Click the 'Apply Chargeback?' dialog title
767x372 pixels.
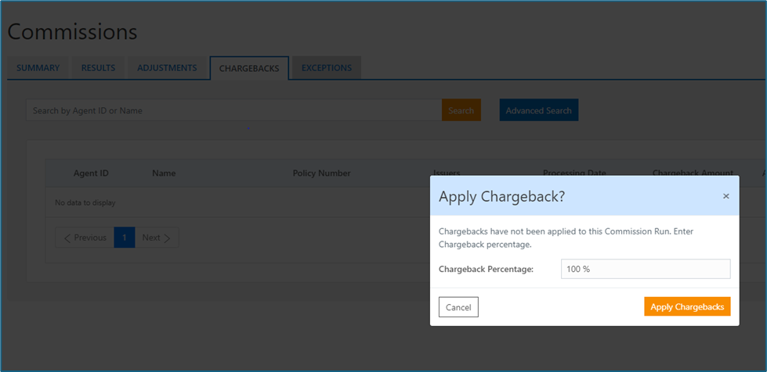(502, 196)
